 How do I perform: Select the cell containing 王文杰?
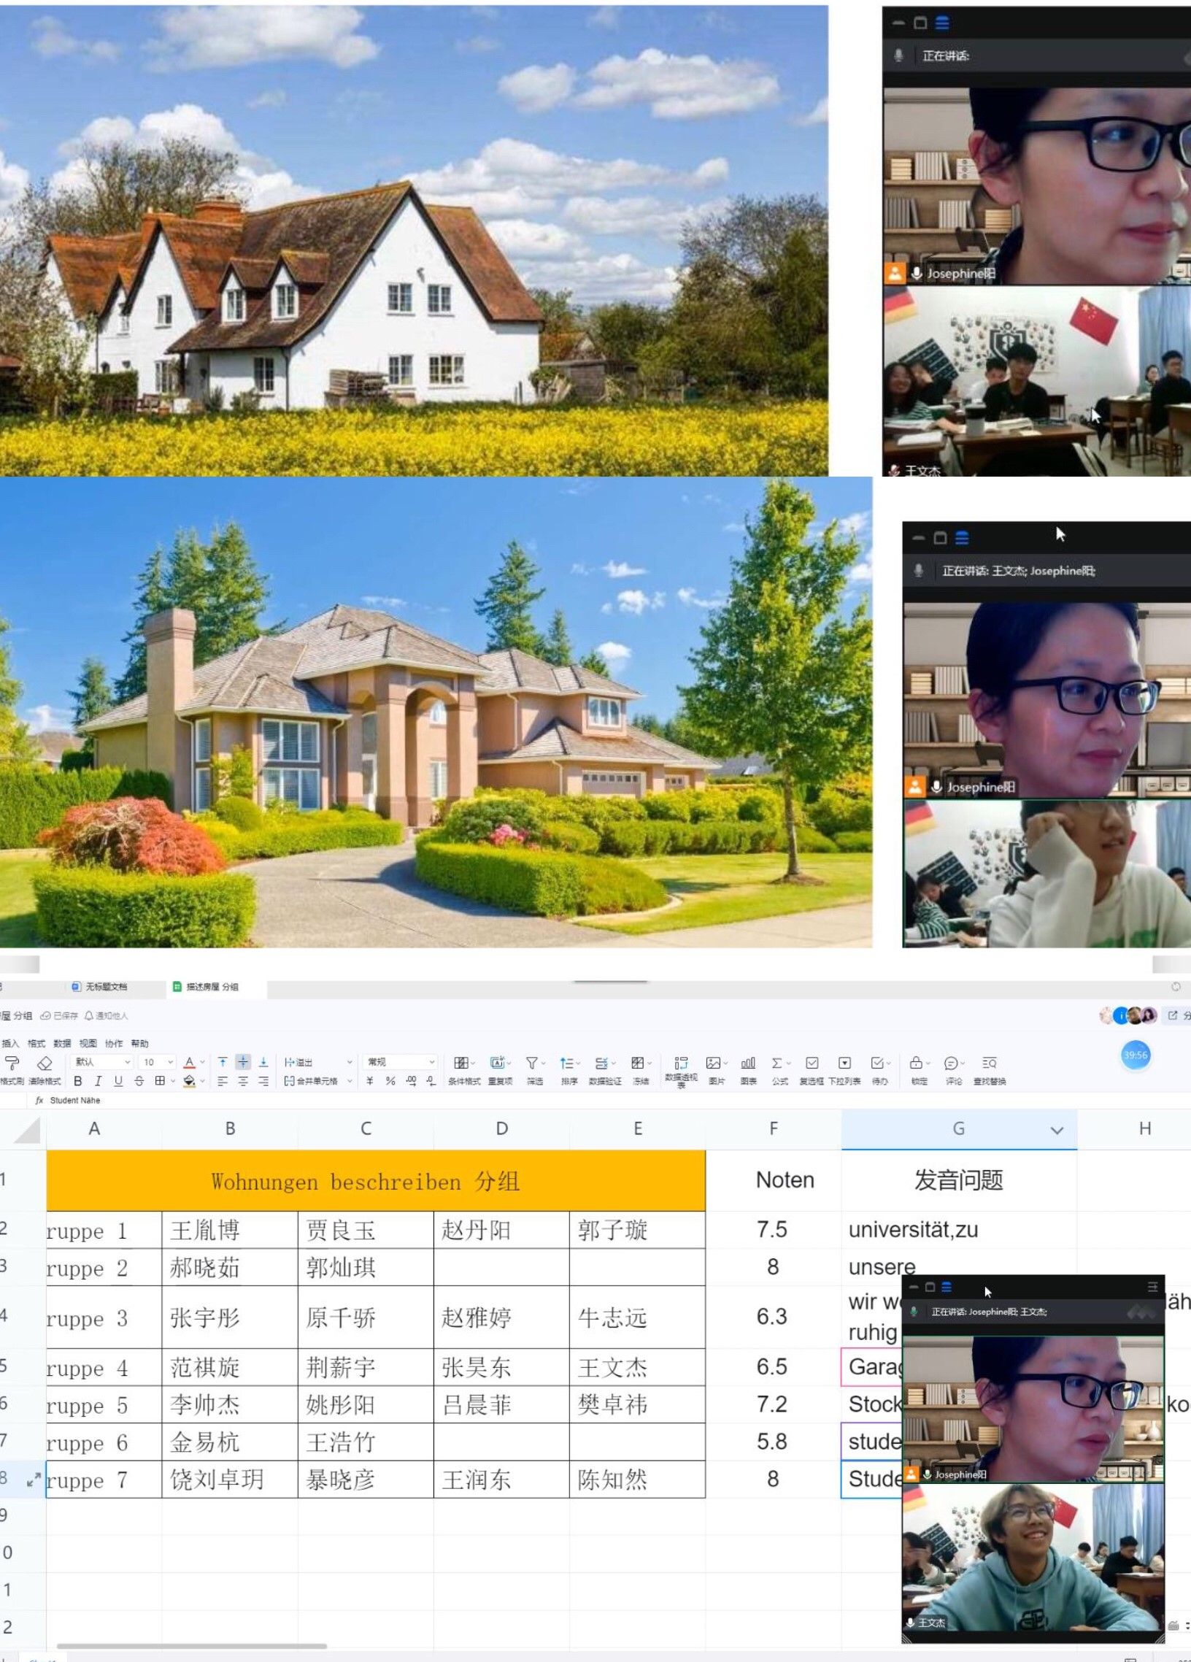(x=636, y=1367)
